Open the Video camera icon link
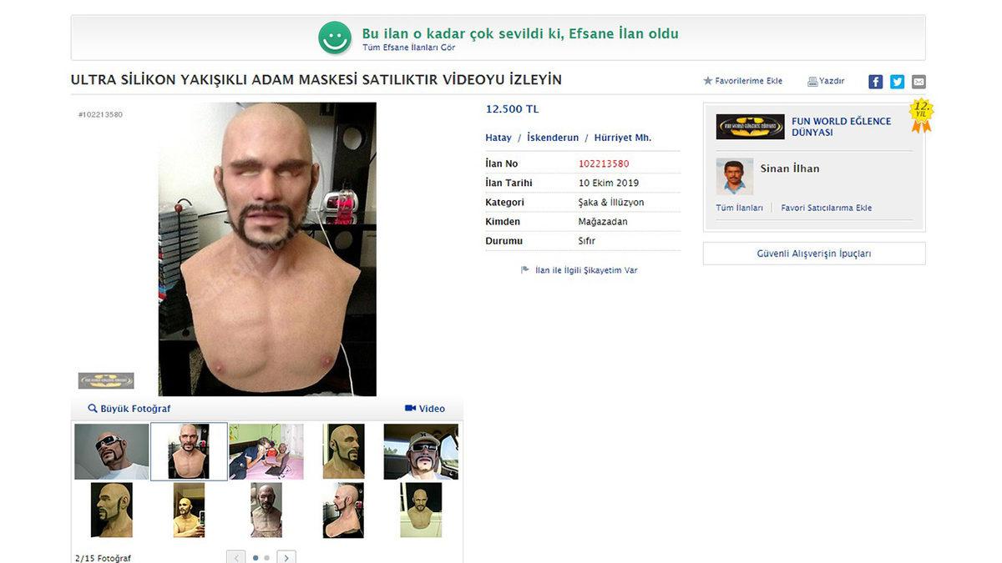This screenshot has width=1002, height=563. pos(425,409)
